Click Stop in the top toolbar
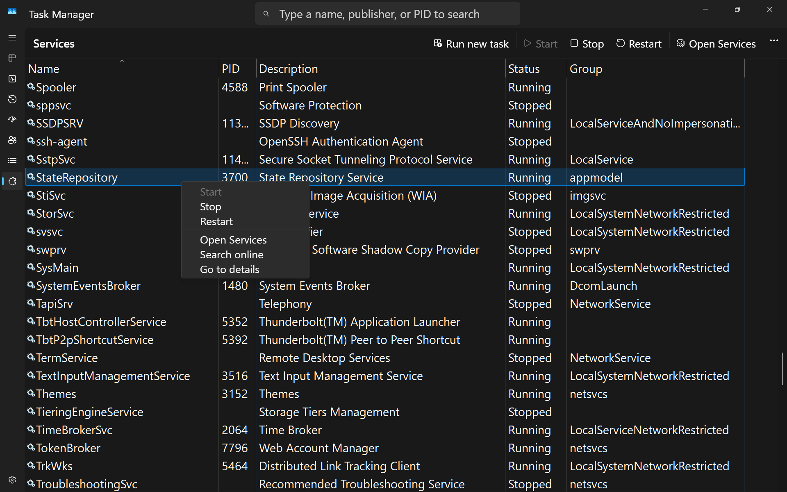Image resolution: width=787 pixels, height=492 pixels. click(587, 44)
